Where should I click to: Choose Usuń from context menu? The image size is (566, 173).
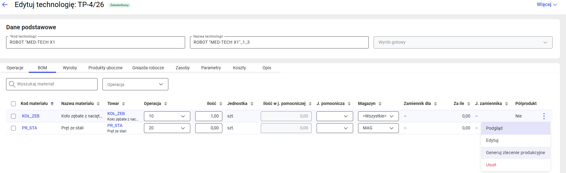click(x=516, y=165)
